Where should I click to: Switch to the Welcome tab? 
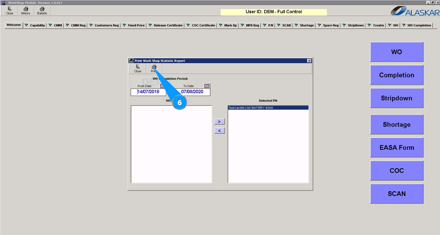click(14, 25)
